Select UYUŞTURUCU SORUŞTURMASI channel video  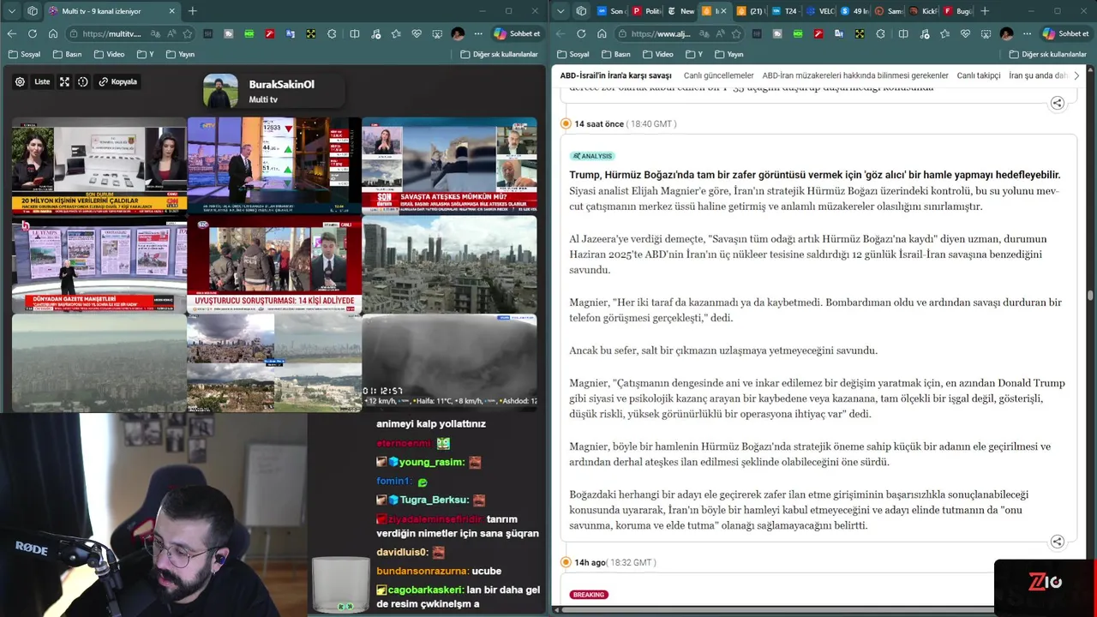coord(274,265)
